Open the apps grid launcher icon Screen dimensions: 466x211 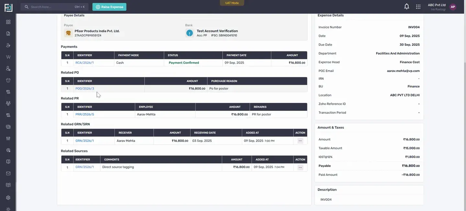pos(418,6)
